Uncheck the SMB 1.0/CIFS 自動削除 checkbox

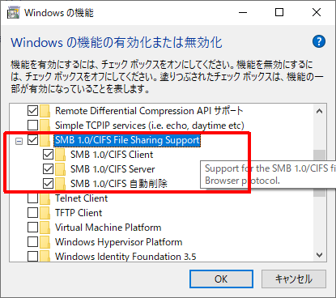pyautogui.click(x=48, y=184)
